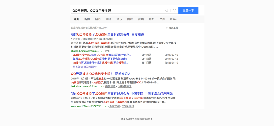
Task: Click the date 2015-04-10
Action: coord(172,63)
